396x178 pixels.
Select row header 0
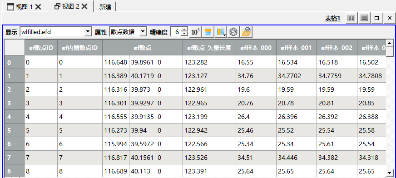[x=15, y=62]
